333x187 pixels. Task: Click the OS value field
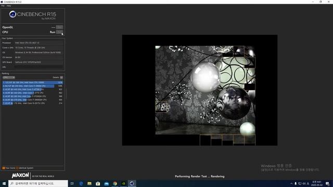point(39,52)
